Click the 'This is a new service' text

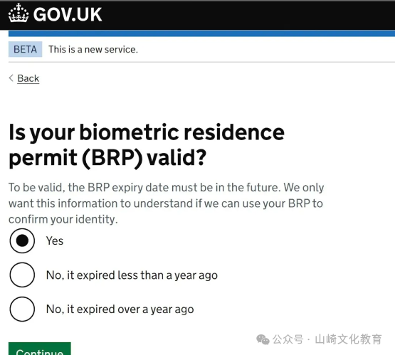pos(93,49)
